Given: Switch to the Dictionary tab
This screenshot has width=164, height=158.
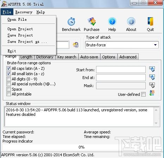Looking at the screenshot, I should 45,57.
